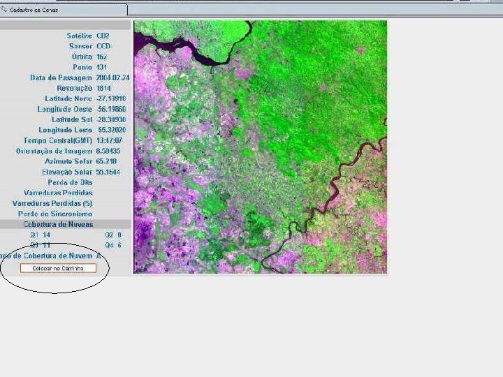Click the Cobertura de Nuvem grade A
This screenshot has width=503, height=377.
99,256
